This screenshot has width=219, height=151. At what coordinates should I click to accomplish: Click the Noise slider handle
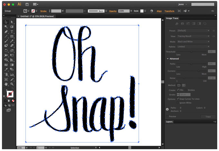click(x=184, y=78)
